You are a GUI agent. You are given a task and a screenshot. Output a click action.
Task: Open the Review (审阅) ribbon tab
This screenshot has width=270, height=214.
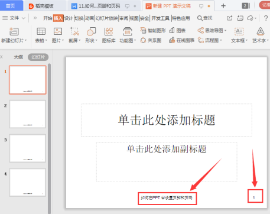pyautogui.click(x=123, y=18)
